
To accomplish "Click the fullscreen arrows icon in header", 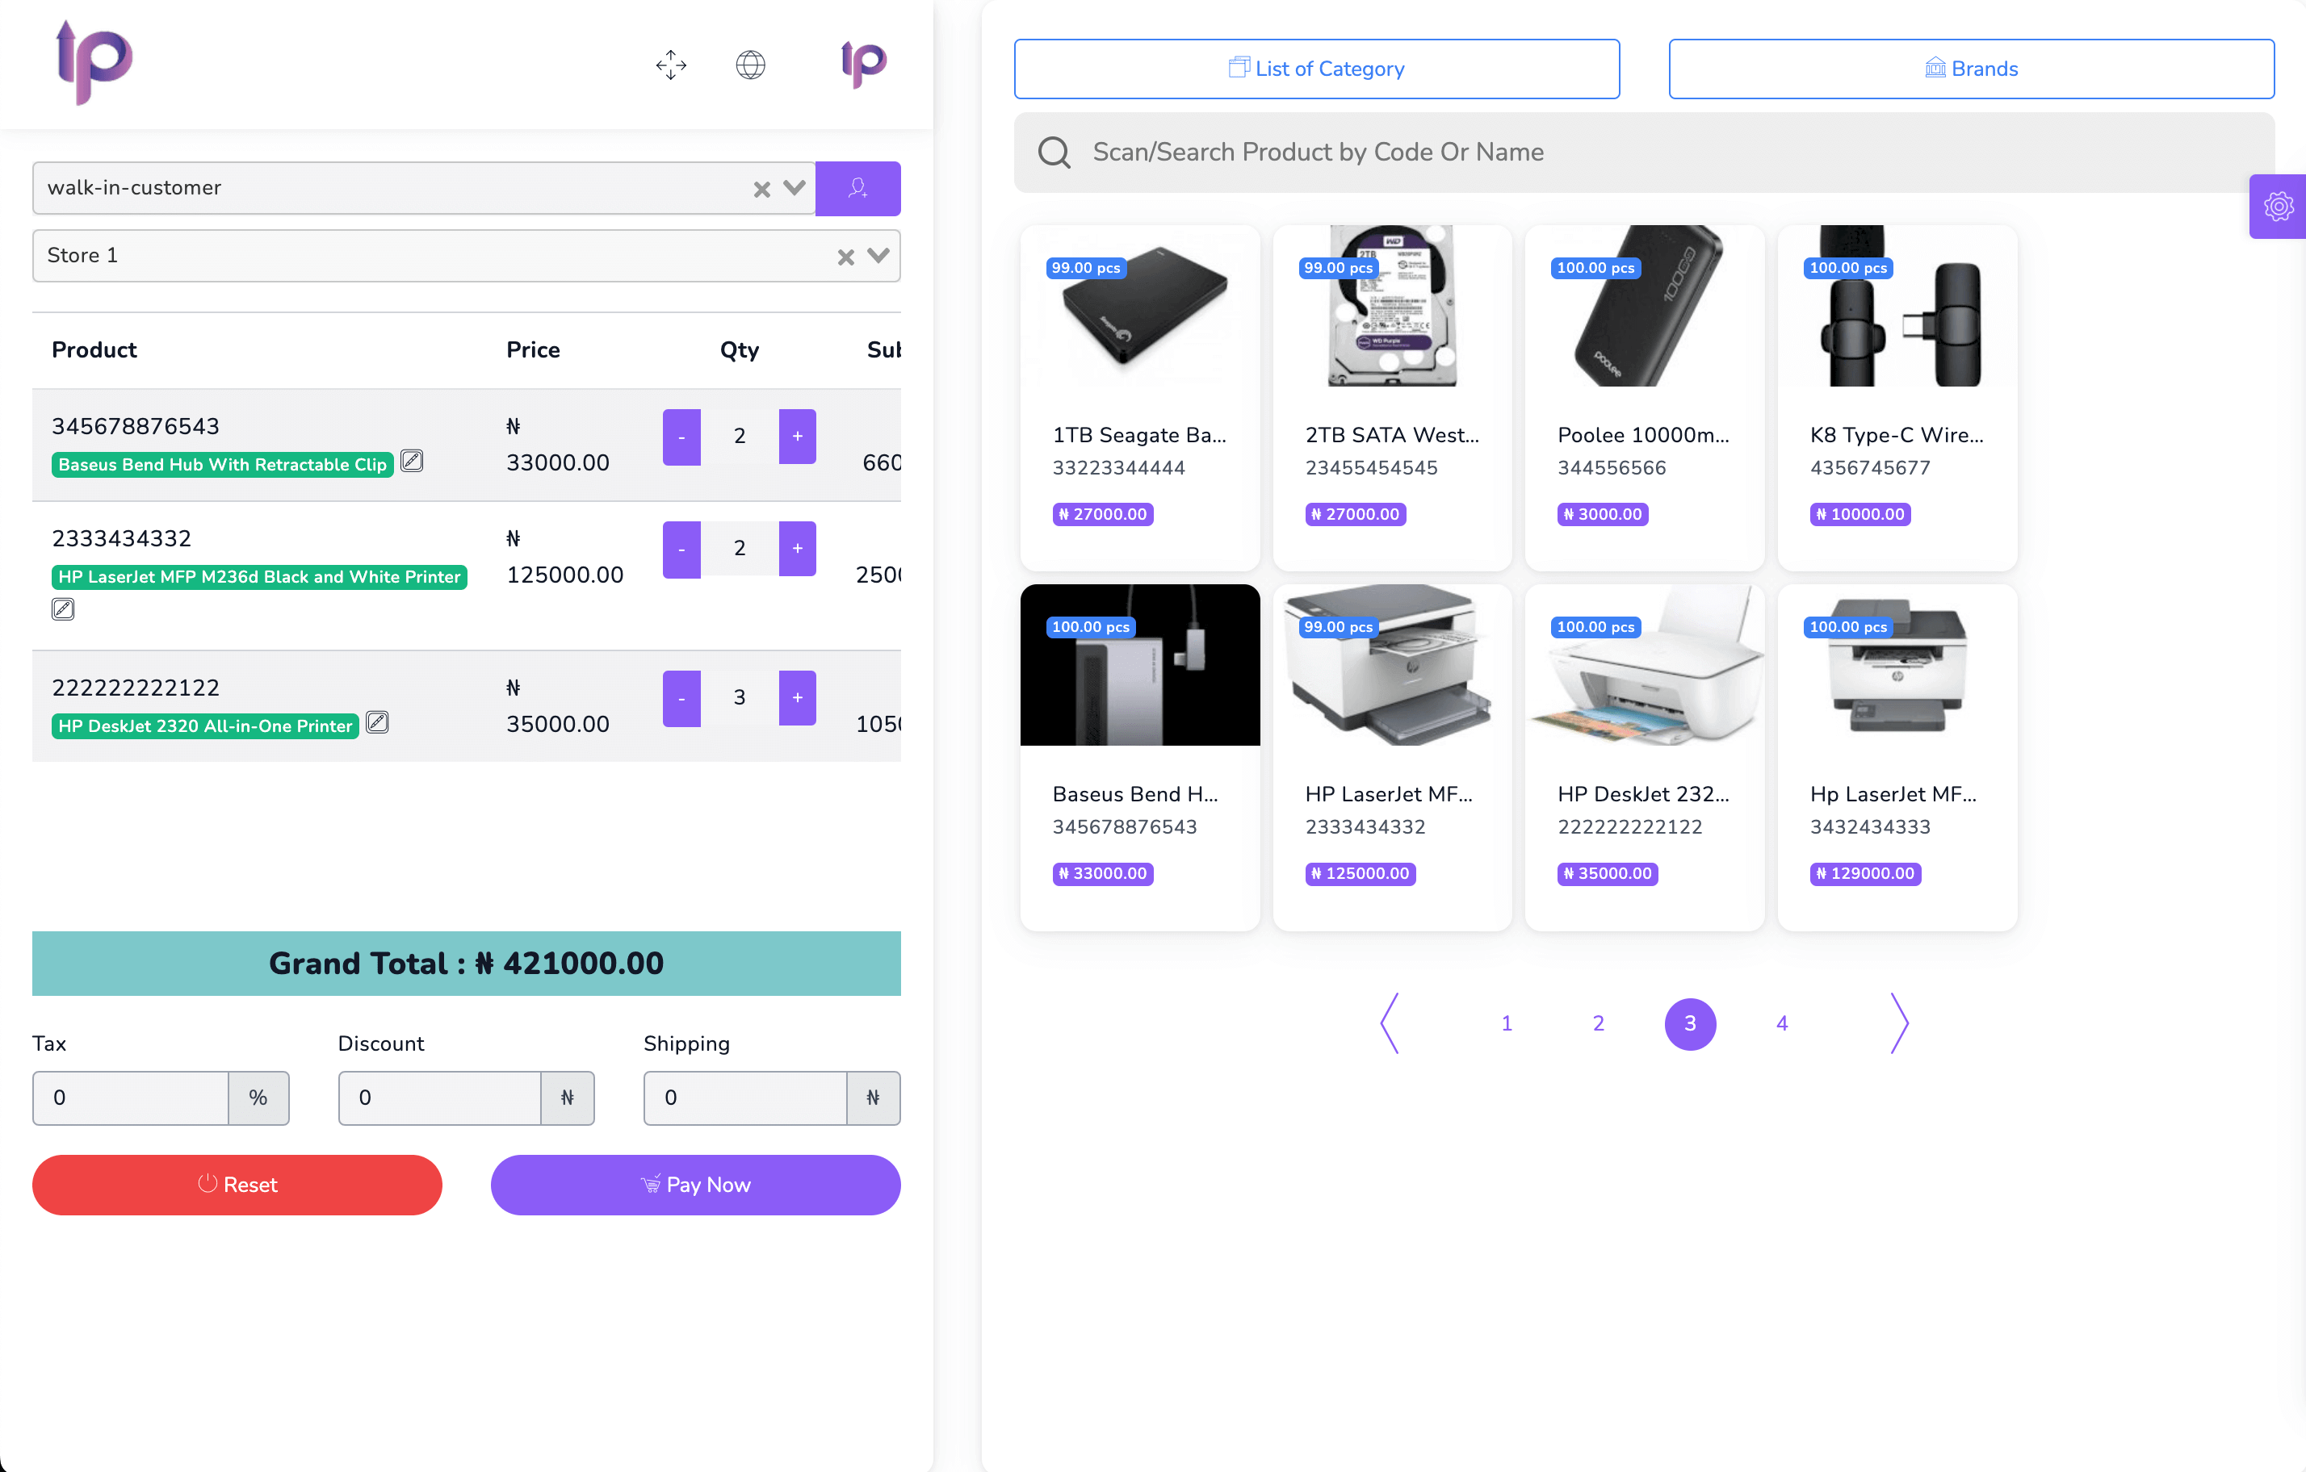I will [x=670, y=64].
